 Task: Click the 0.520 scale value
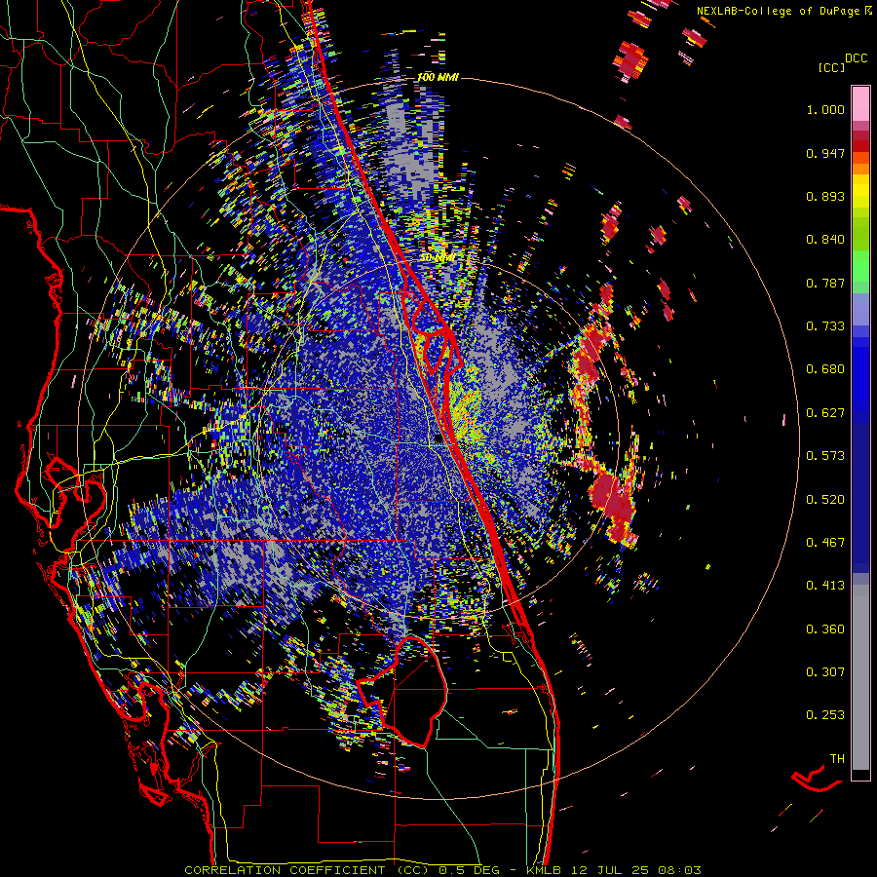point(825,500)
